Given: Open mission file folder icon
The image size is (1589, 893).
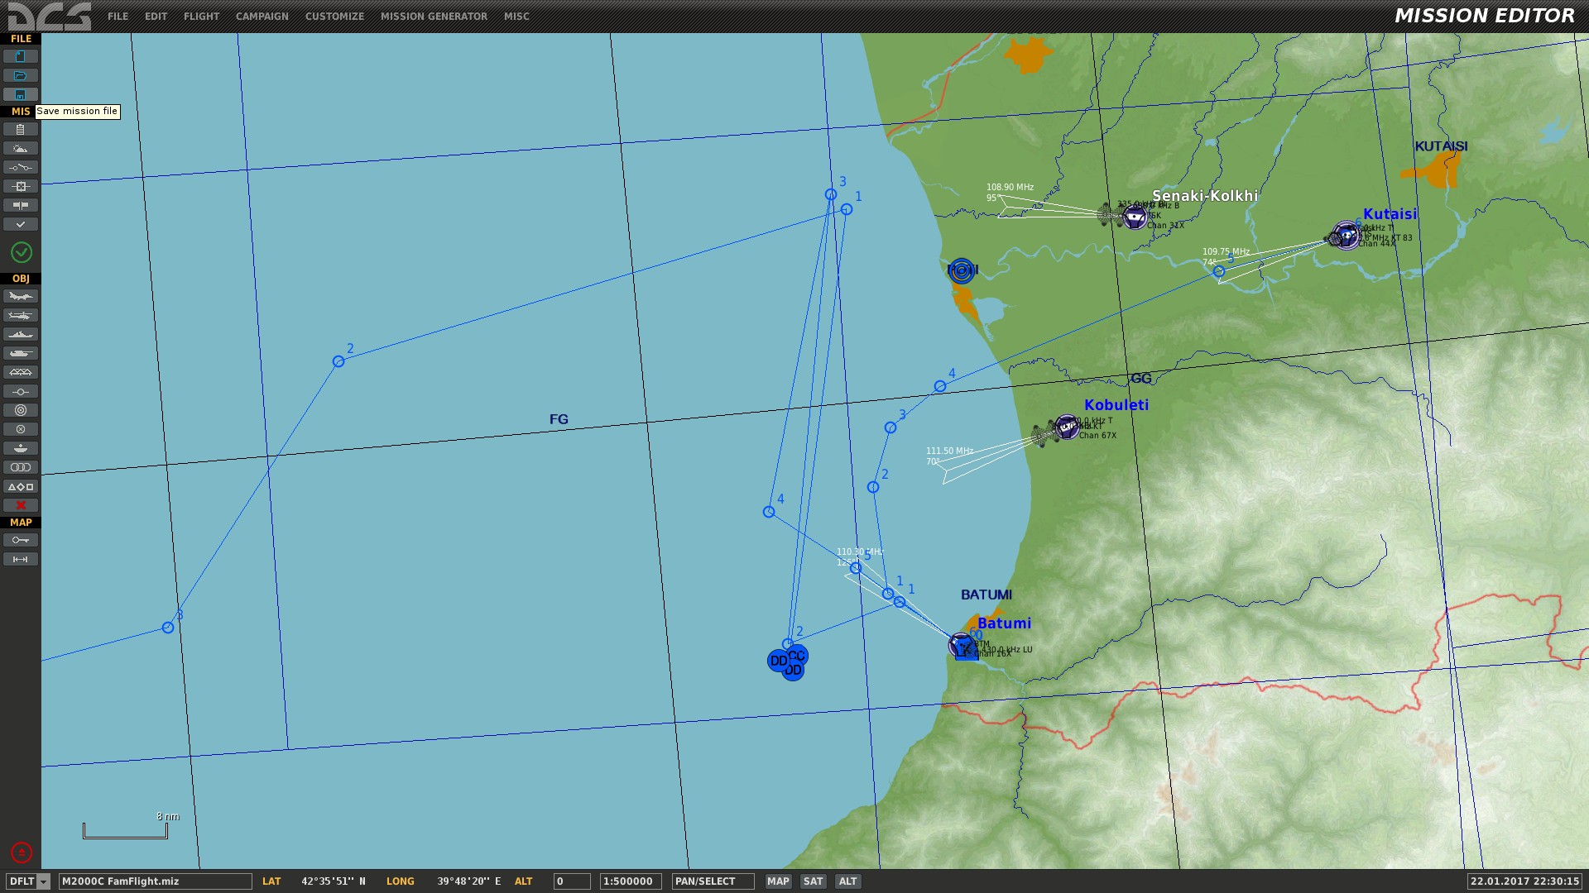Looking at the screenshot, I should coord(21,75).
